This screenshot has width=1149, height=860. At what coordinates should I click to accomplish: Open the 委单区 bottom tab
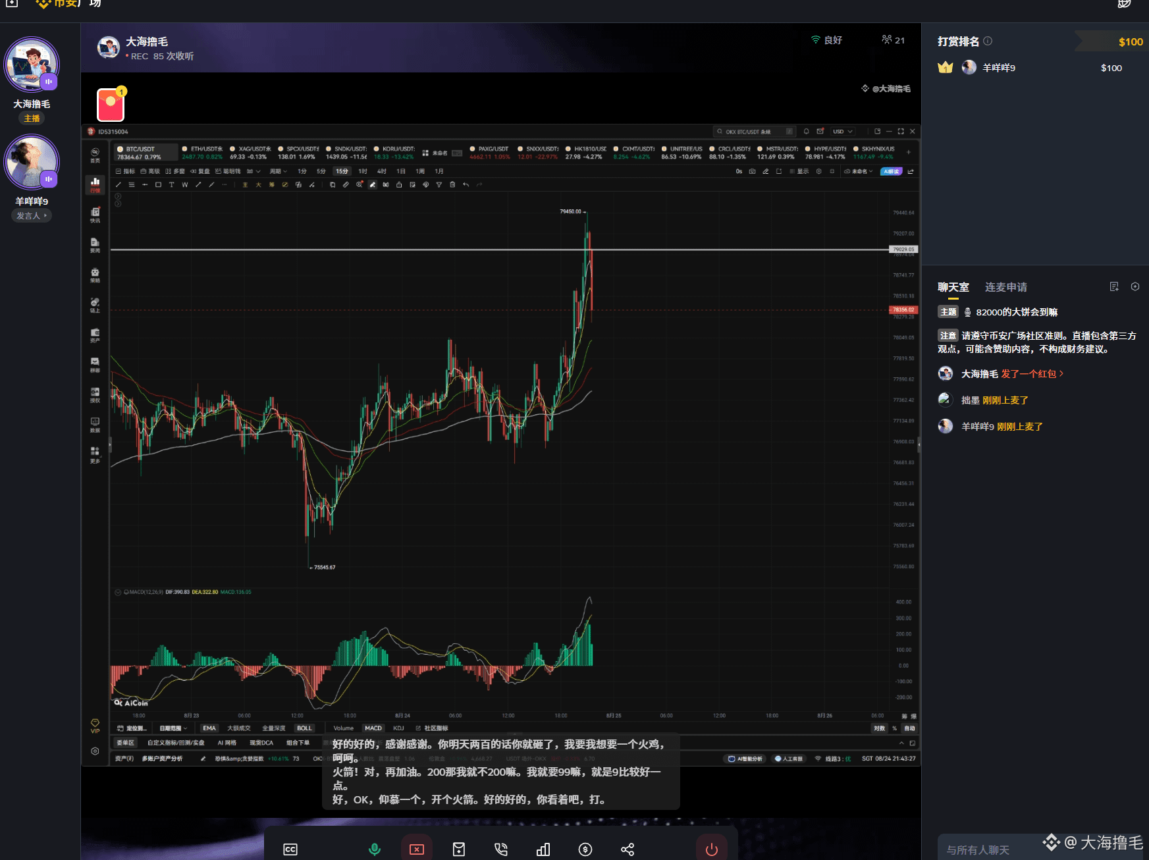click(x=125, y=743)
